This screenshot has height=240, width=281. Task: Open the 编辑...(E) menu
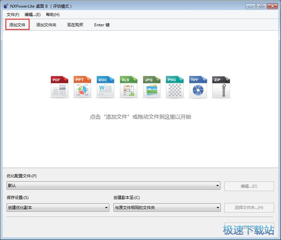pos(33,15)
